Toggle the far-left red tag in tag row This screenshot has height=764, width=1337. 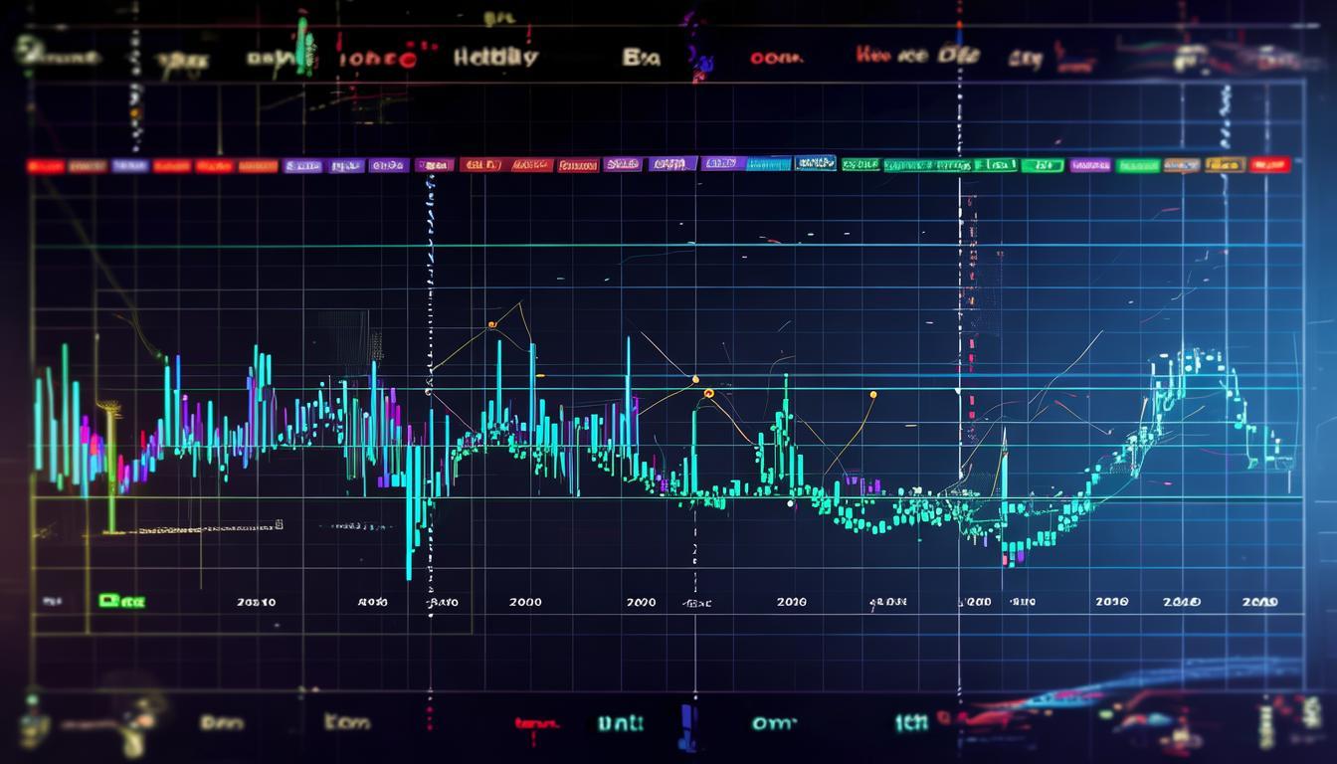45,166
